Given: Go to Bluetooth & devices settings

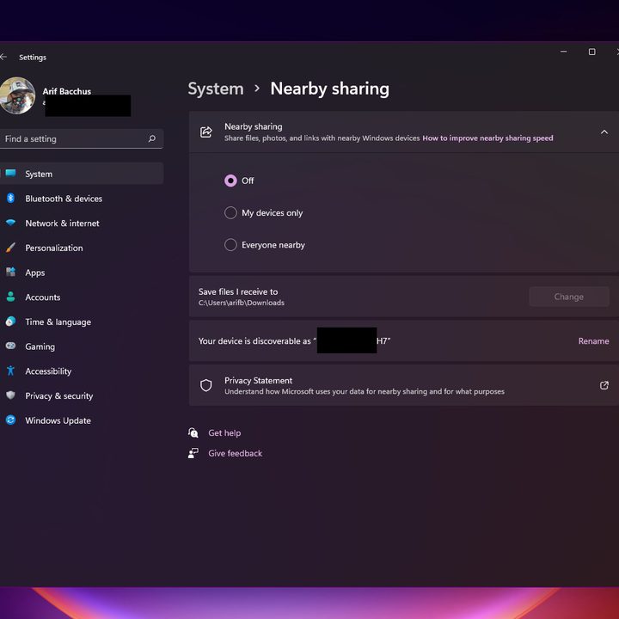Looking at the screenshot, I should (64, 199).
